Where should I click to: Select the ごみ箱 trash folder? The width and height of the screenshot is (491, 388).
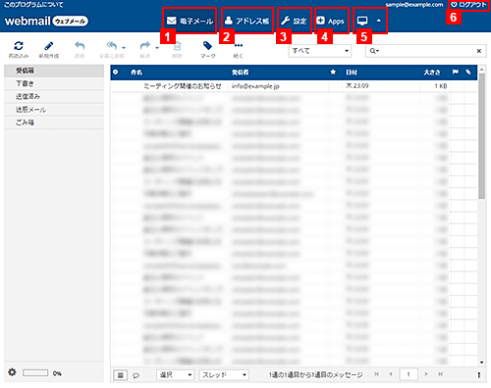click(54, 122)
